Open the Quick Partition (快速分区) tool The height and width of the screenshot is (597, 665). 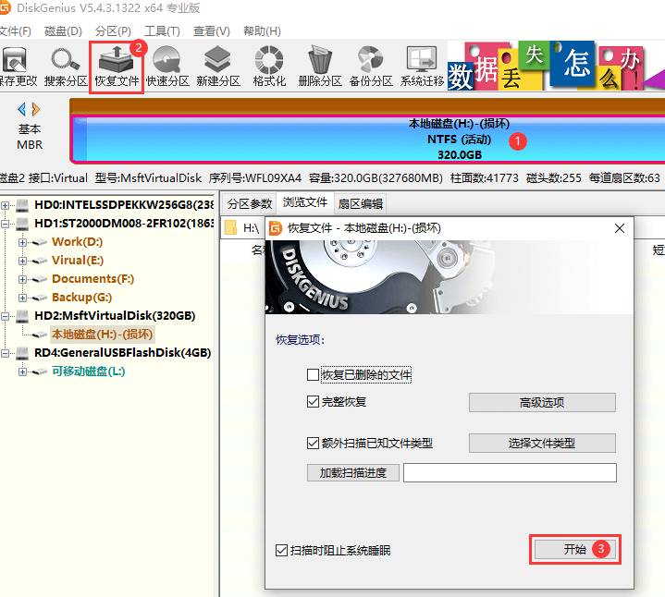[167, 67]
